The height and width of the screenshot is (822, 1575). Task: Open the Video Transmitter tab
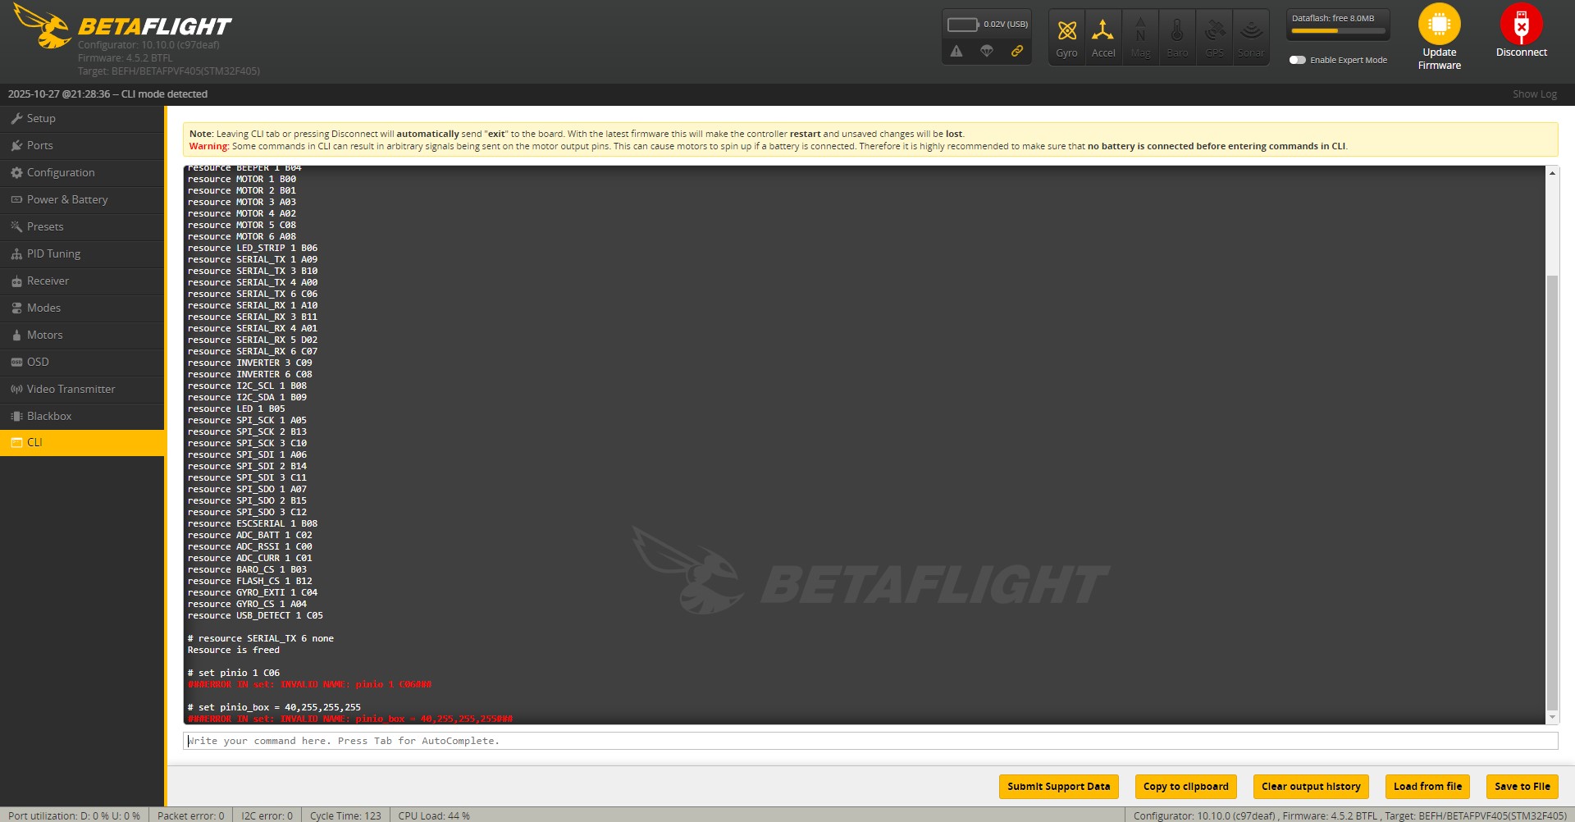tap(71, 390)
